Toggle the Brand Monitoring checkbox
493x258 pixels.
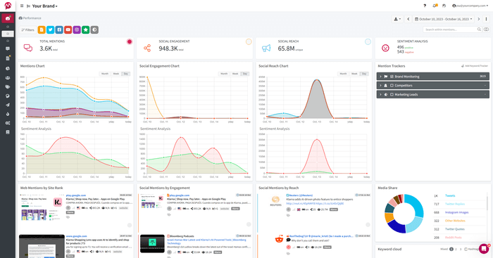(x=392, y=77)
